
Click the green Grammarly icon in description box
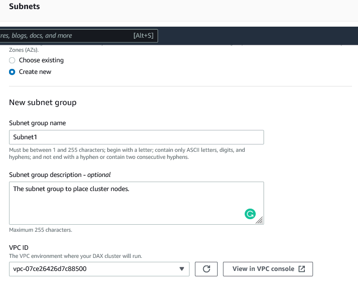[250, 214]
